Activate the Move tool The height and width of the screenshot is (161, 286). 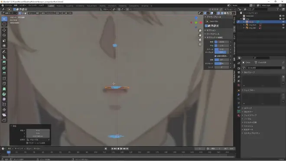(x=4, y=30)
